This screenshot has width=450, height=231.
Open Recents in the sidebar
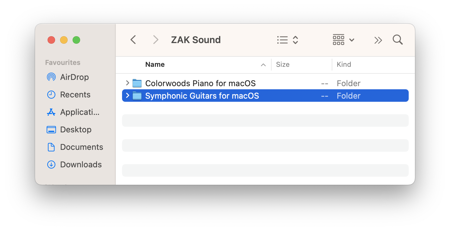coord(75,95)
